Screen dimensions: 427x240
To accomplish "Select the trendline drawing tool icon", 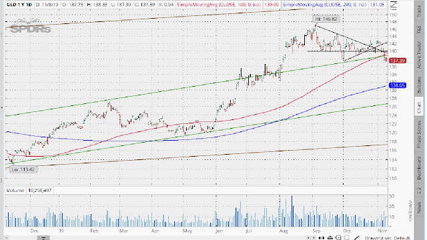I will [356, 238].
